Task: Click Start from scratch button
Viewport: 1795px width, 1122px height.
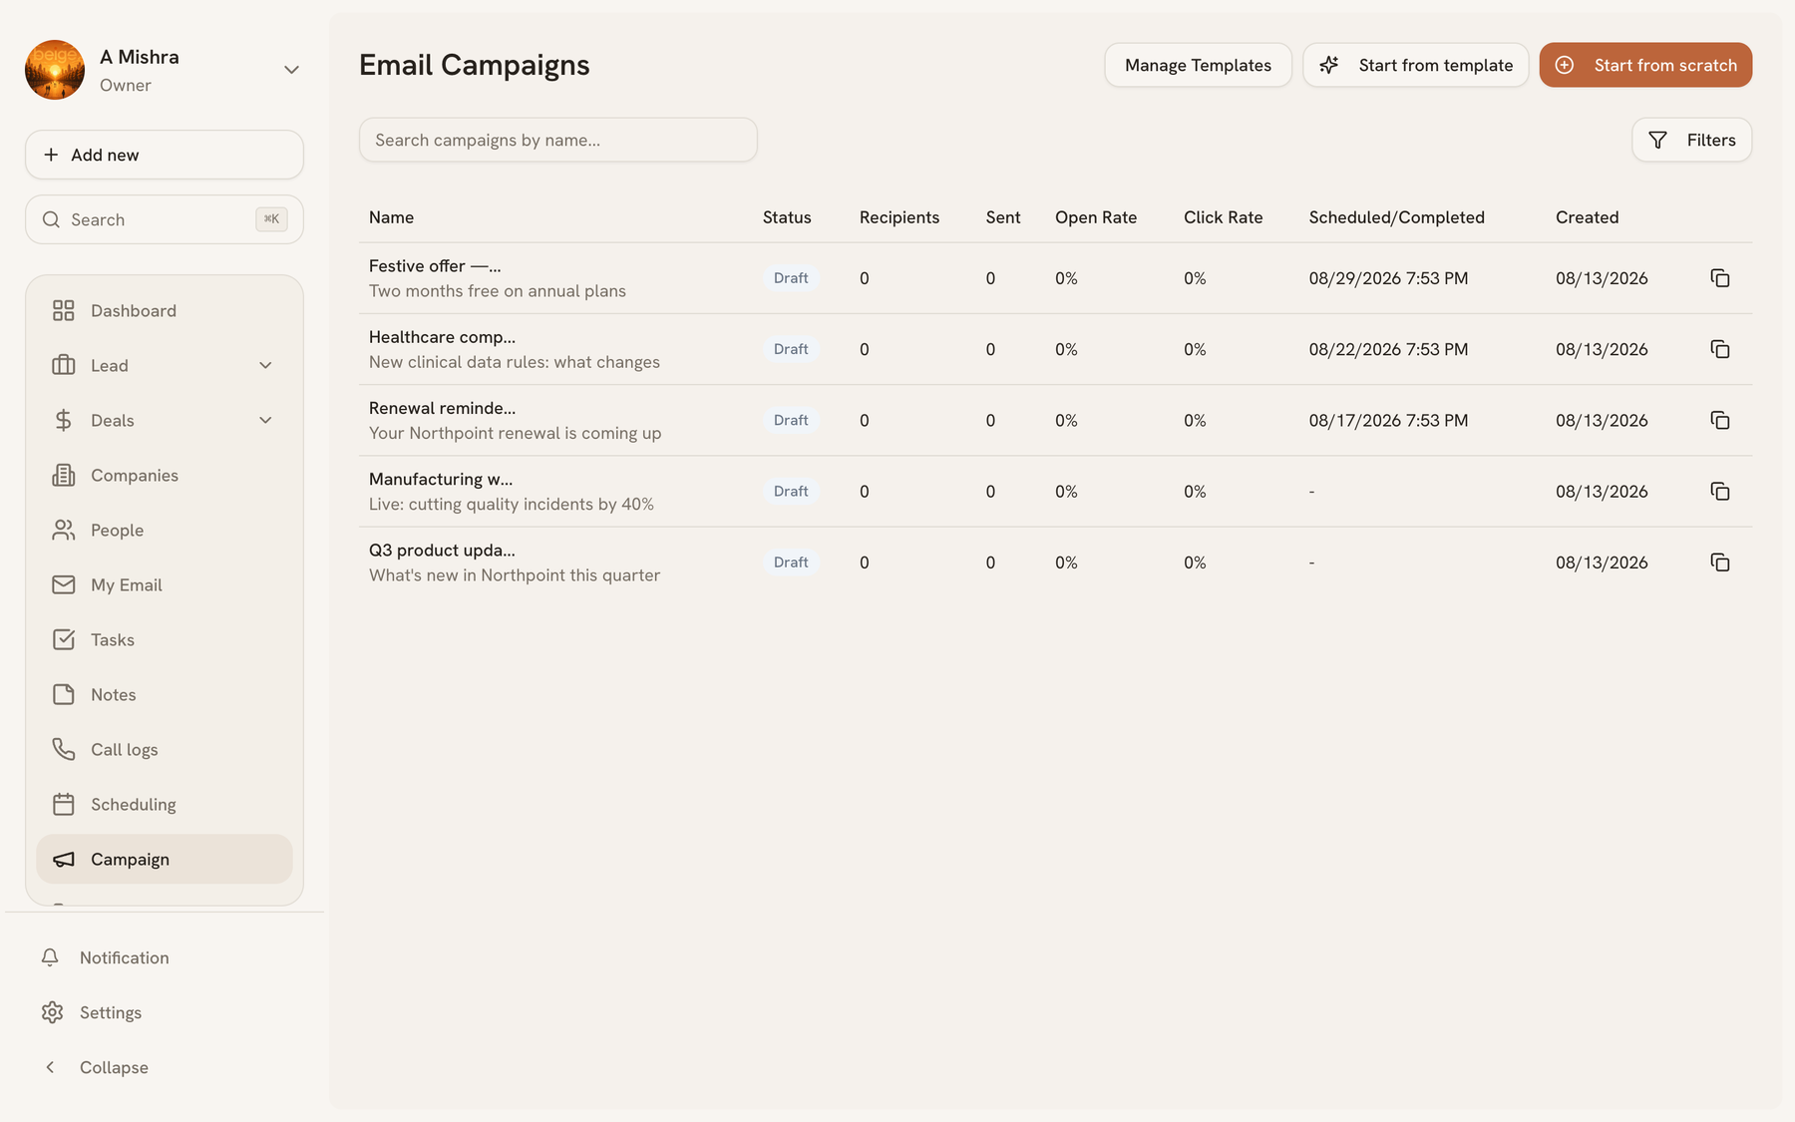Action: pos(1645,65)
